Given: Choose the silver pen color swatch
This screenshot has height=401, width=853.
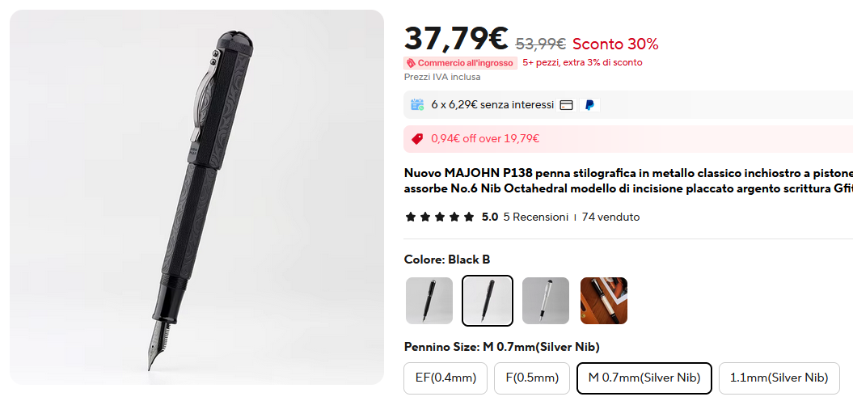Looking at the screenshot, I should pyautogui.click(x=546, y=301).
